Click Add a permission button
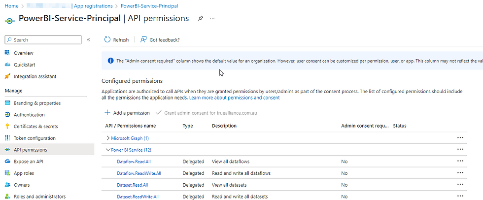 (127, 113)
